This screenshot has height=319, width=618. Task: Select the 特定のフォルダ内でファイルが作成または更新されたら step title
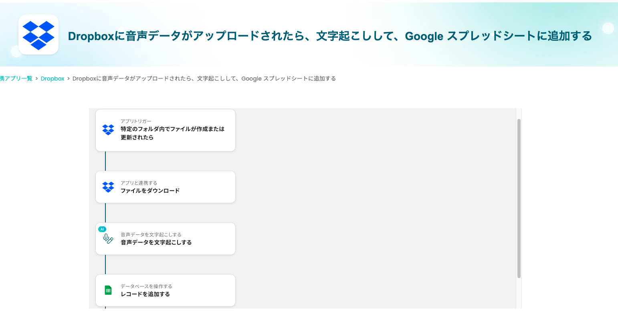(172, 133)
